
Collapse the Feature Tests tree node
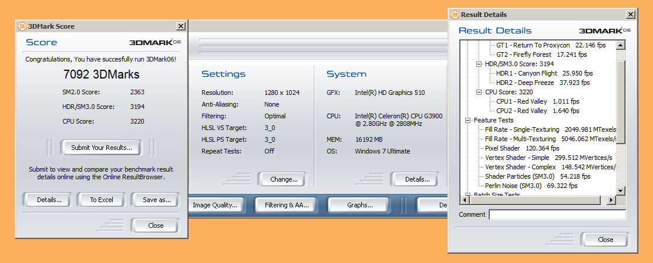click(467, 120)
